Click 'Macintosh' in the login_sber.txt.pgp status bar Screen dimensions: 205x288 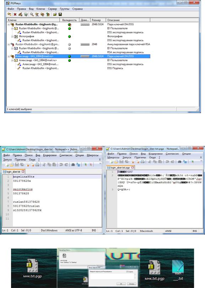click(x=146, y=231)
